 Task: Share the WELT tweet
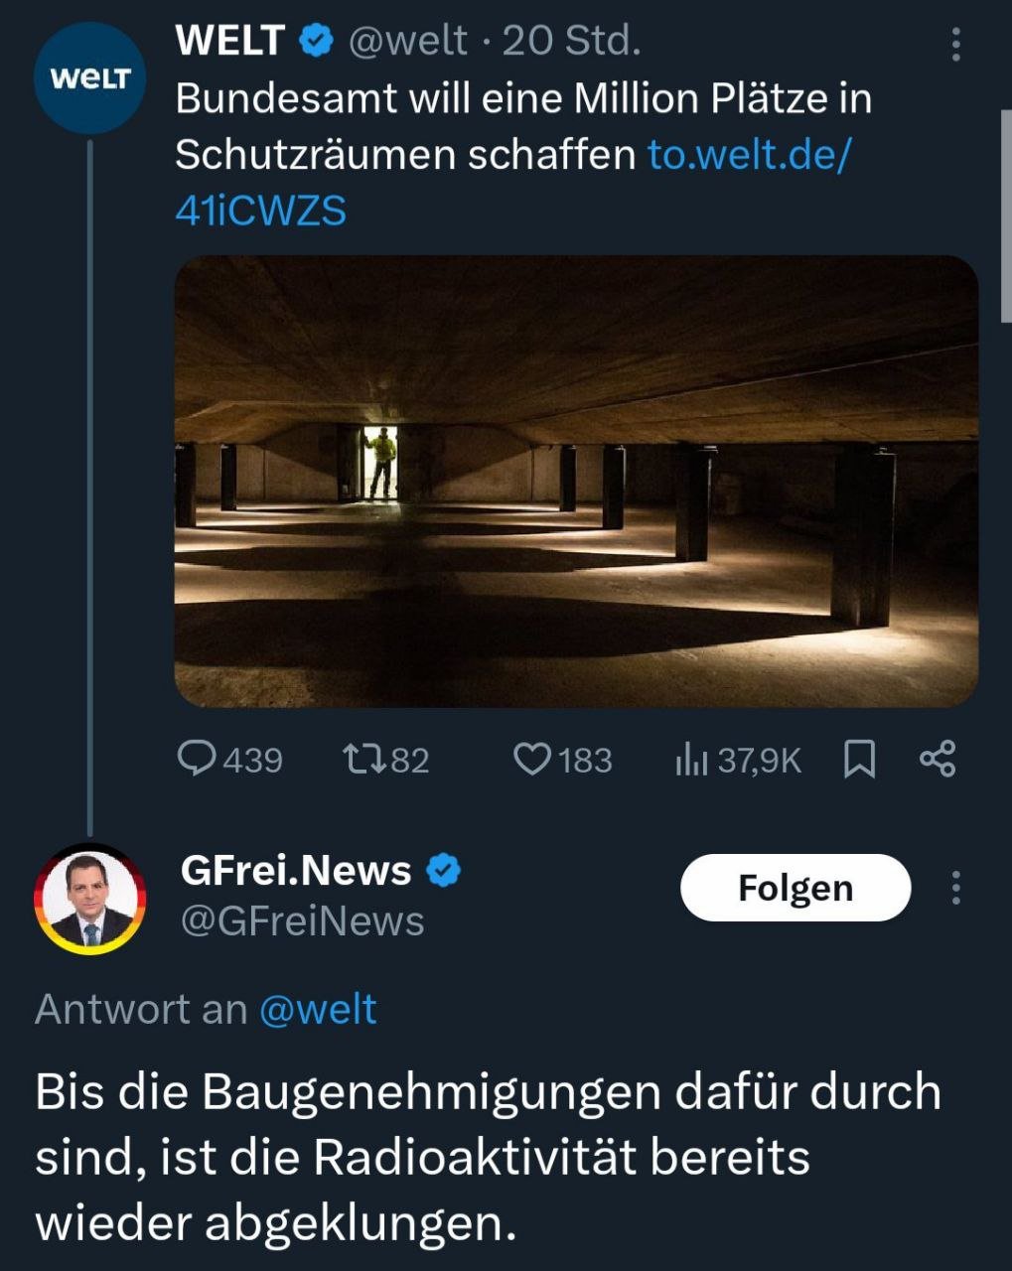(938, 759)
